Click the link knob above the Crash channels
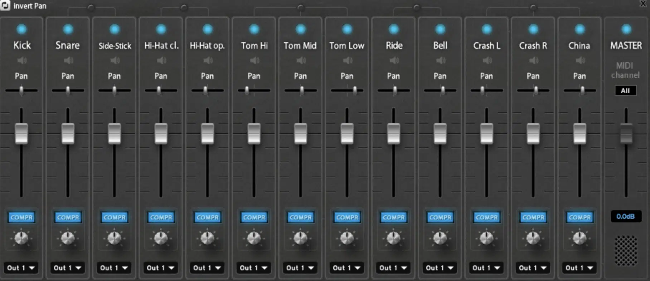 click(533, 8)
